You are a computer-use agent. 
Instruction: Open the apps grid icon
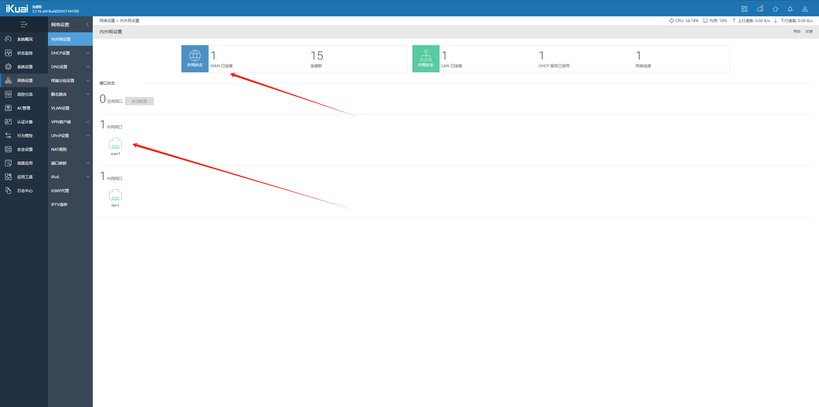coord(744,9)
